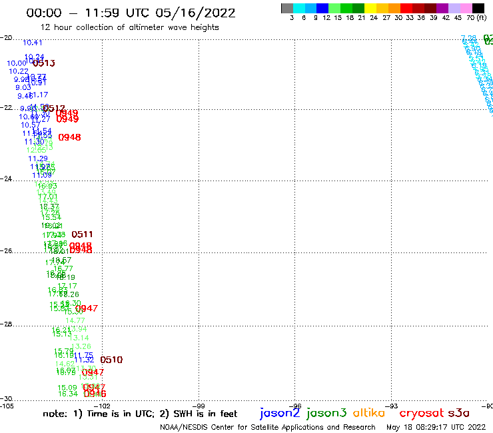Viewport: 493px width, 433px height.
Task: Click the black swatch ending the legend
Action: [x=478, y=8]
